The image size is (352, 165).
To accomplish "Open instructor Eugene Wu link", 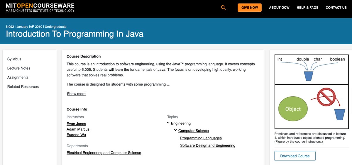I will pyautogui.click(x=76, y=135).
